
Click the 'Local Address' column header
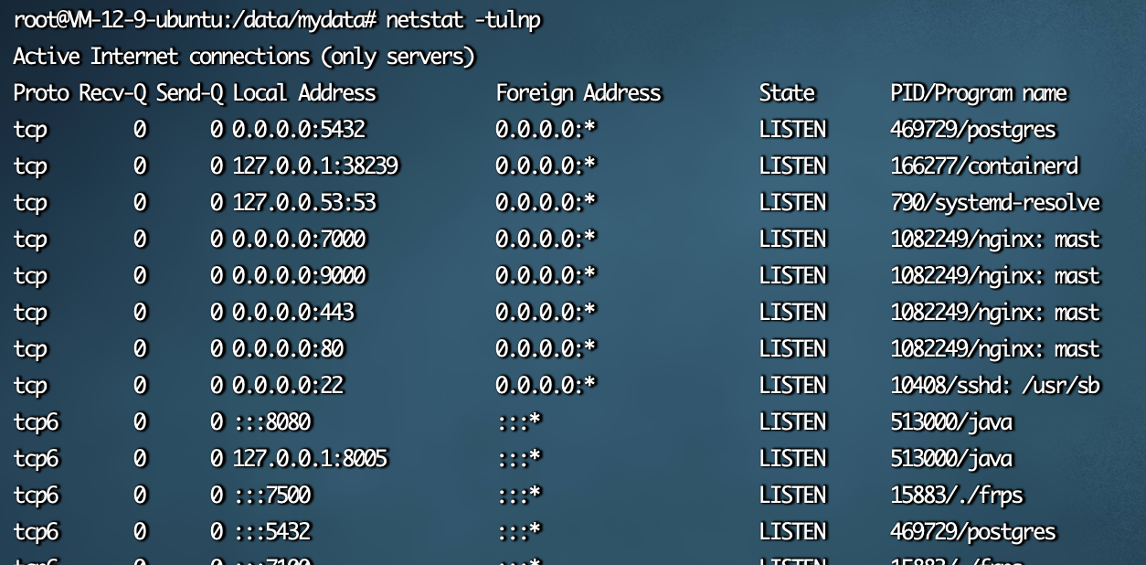pos(304,92)
